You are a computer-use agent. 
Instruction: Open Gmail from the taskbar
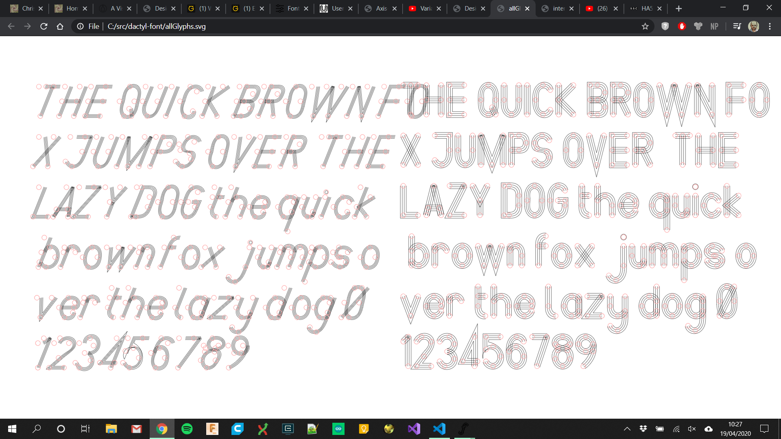point(137,429)
